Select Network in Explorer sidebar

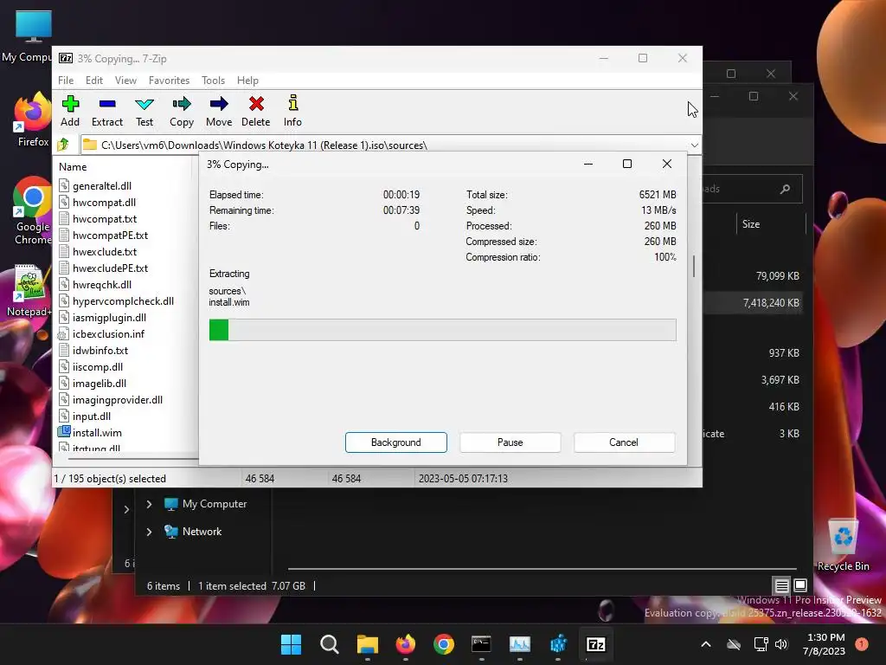point(202,532)
